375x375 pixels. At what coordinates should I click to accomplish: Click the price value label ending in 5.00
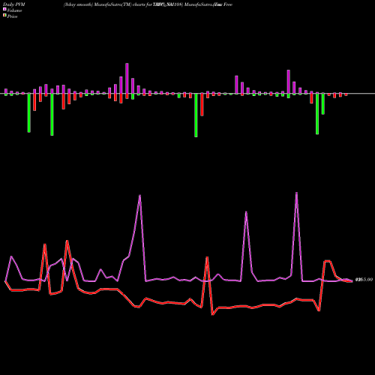(x=364, y=280)
